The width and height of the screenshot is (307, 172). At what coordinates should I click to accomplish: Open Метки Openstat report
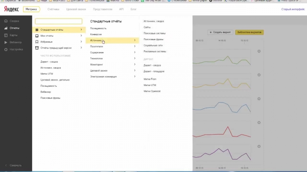click(x=152, y=91)
